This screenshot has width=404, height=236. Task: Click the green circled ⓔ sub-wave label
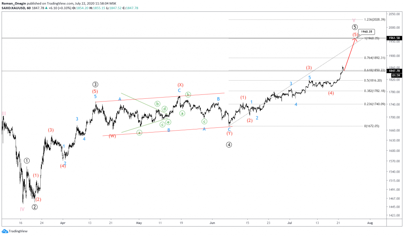[168, 122]
